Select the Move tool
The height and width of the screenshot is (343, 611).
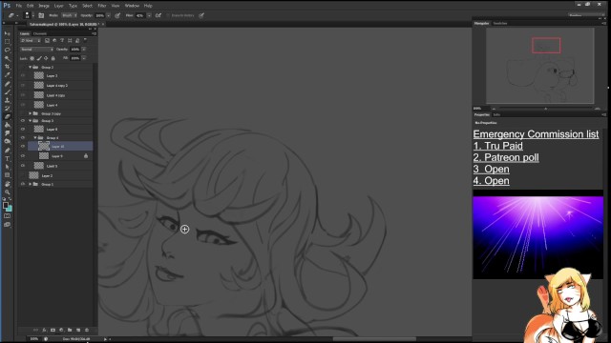7,33
